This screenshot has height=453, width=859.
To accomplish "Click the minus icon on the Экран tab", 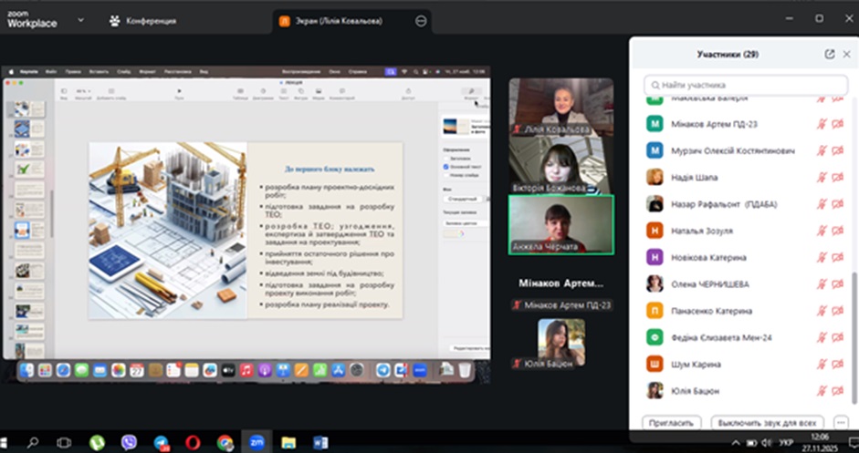I will point(421,20).
